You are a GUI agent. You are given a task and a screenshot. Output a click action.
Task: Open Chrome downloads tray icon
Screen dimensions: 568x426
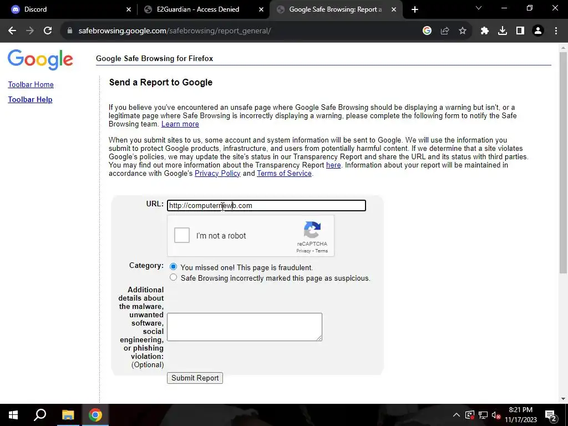pos(503,31)
